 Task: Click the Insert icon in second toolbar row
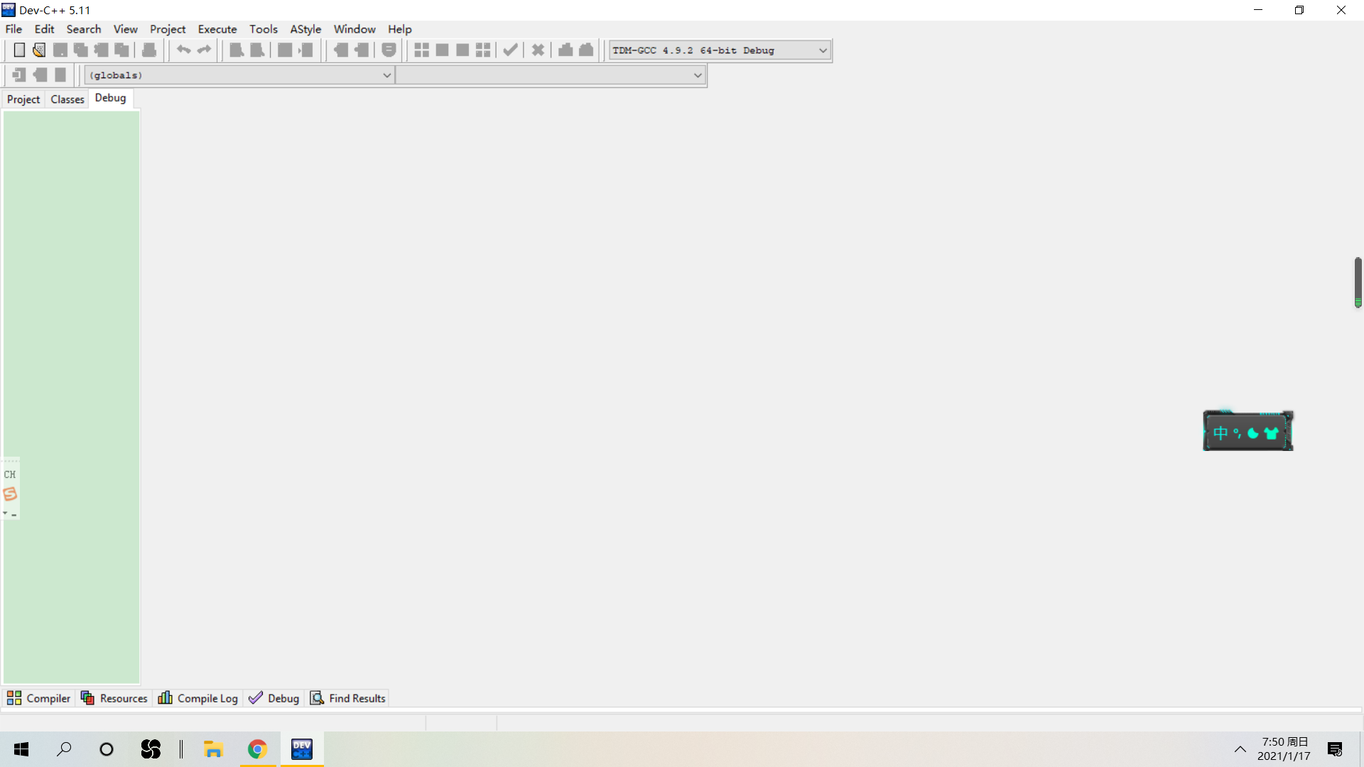[19, 75]
